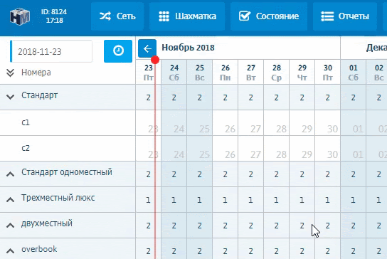Click the ID: 8124 account label
This screenshot has width=387, height=259.
click(54, 12)
